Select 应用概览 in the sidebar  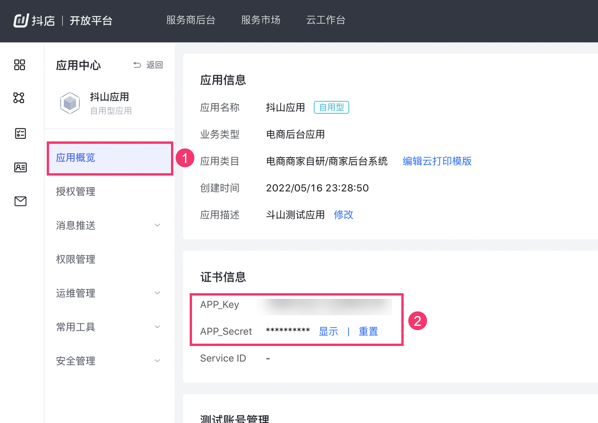point(110,158)
